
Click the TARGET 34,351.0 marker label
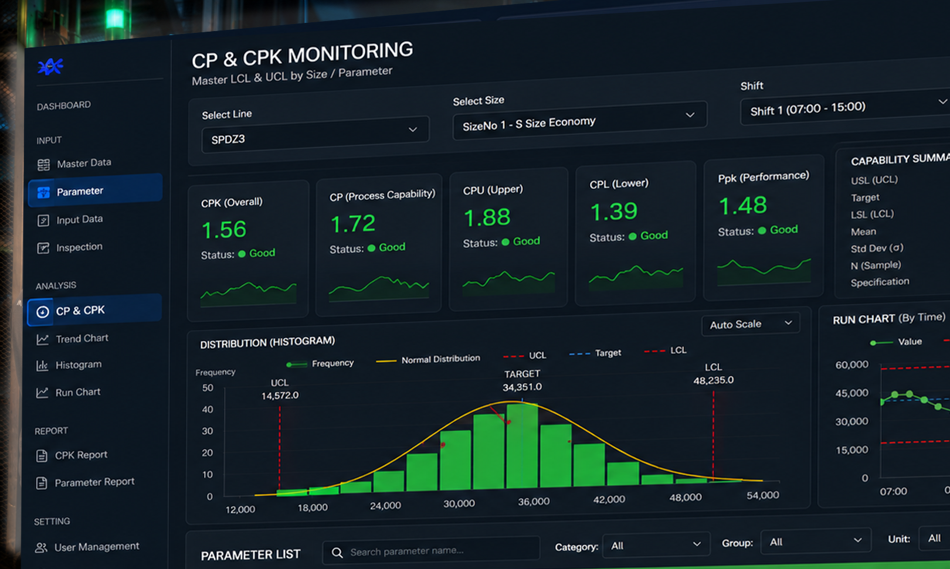coord(522,380)
